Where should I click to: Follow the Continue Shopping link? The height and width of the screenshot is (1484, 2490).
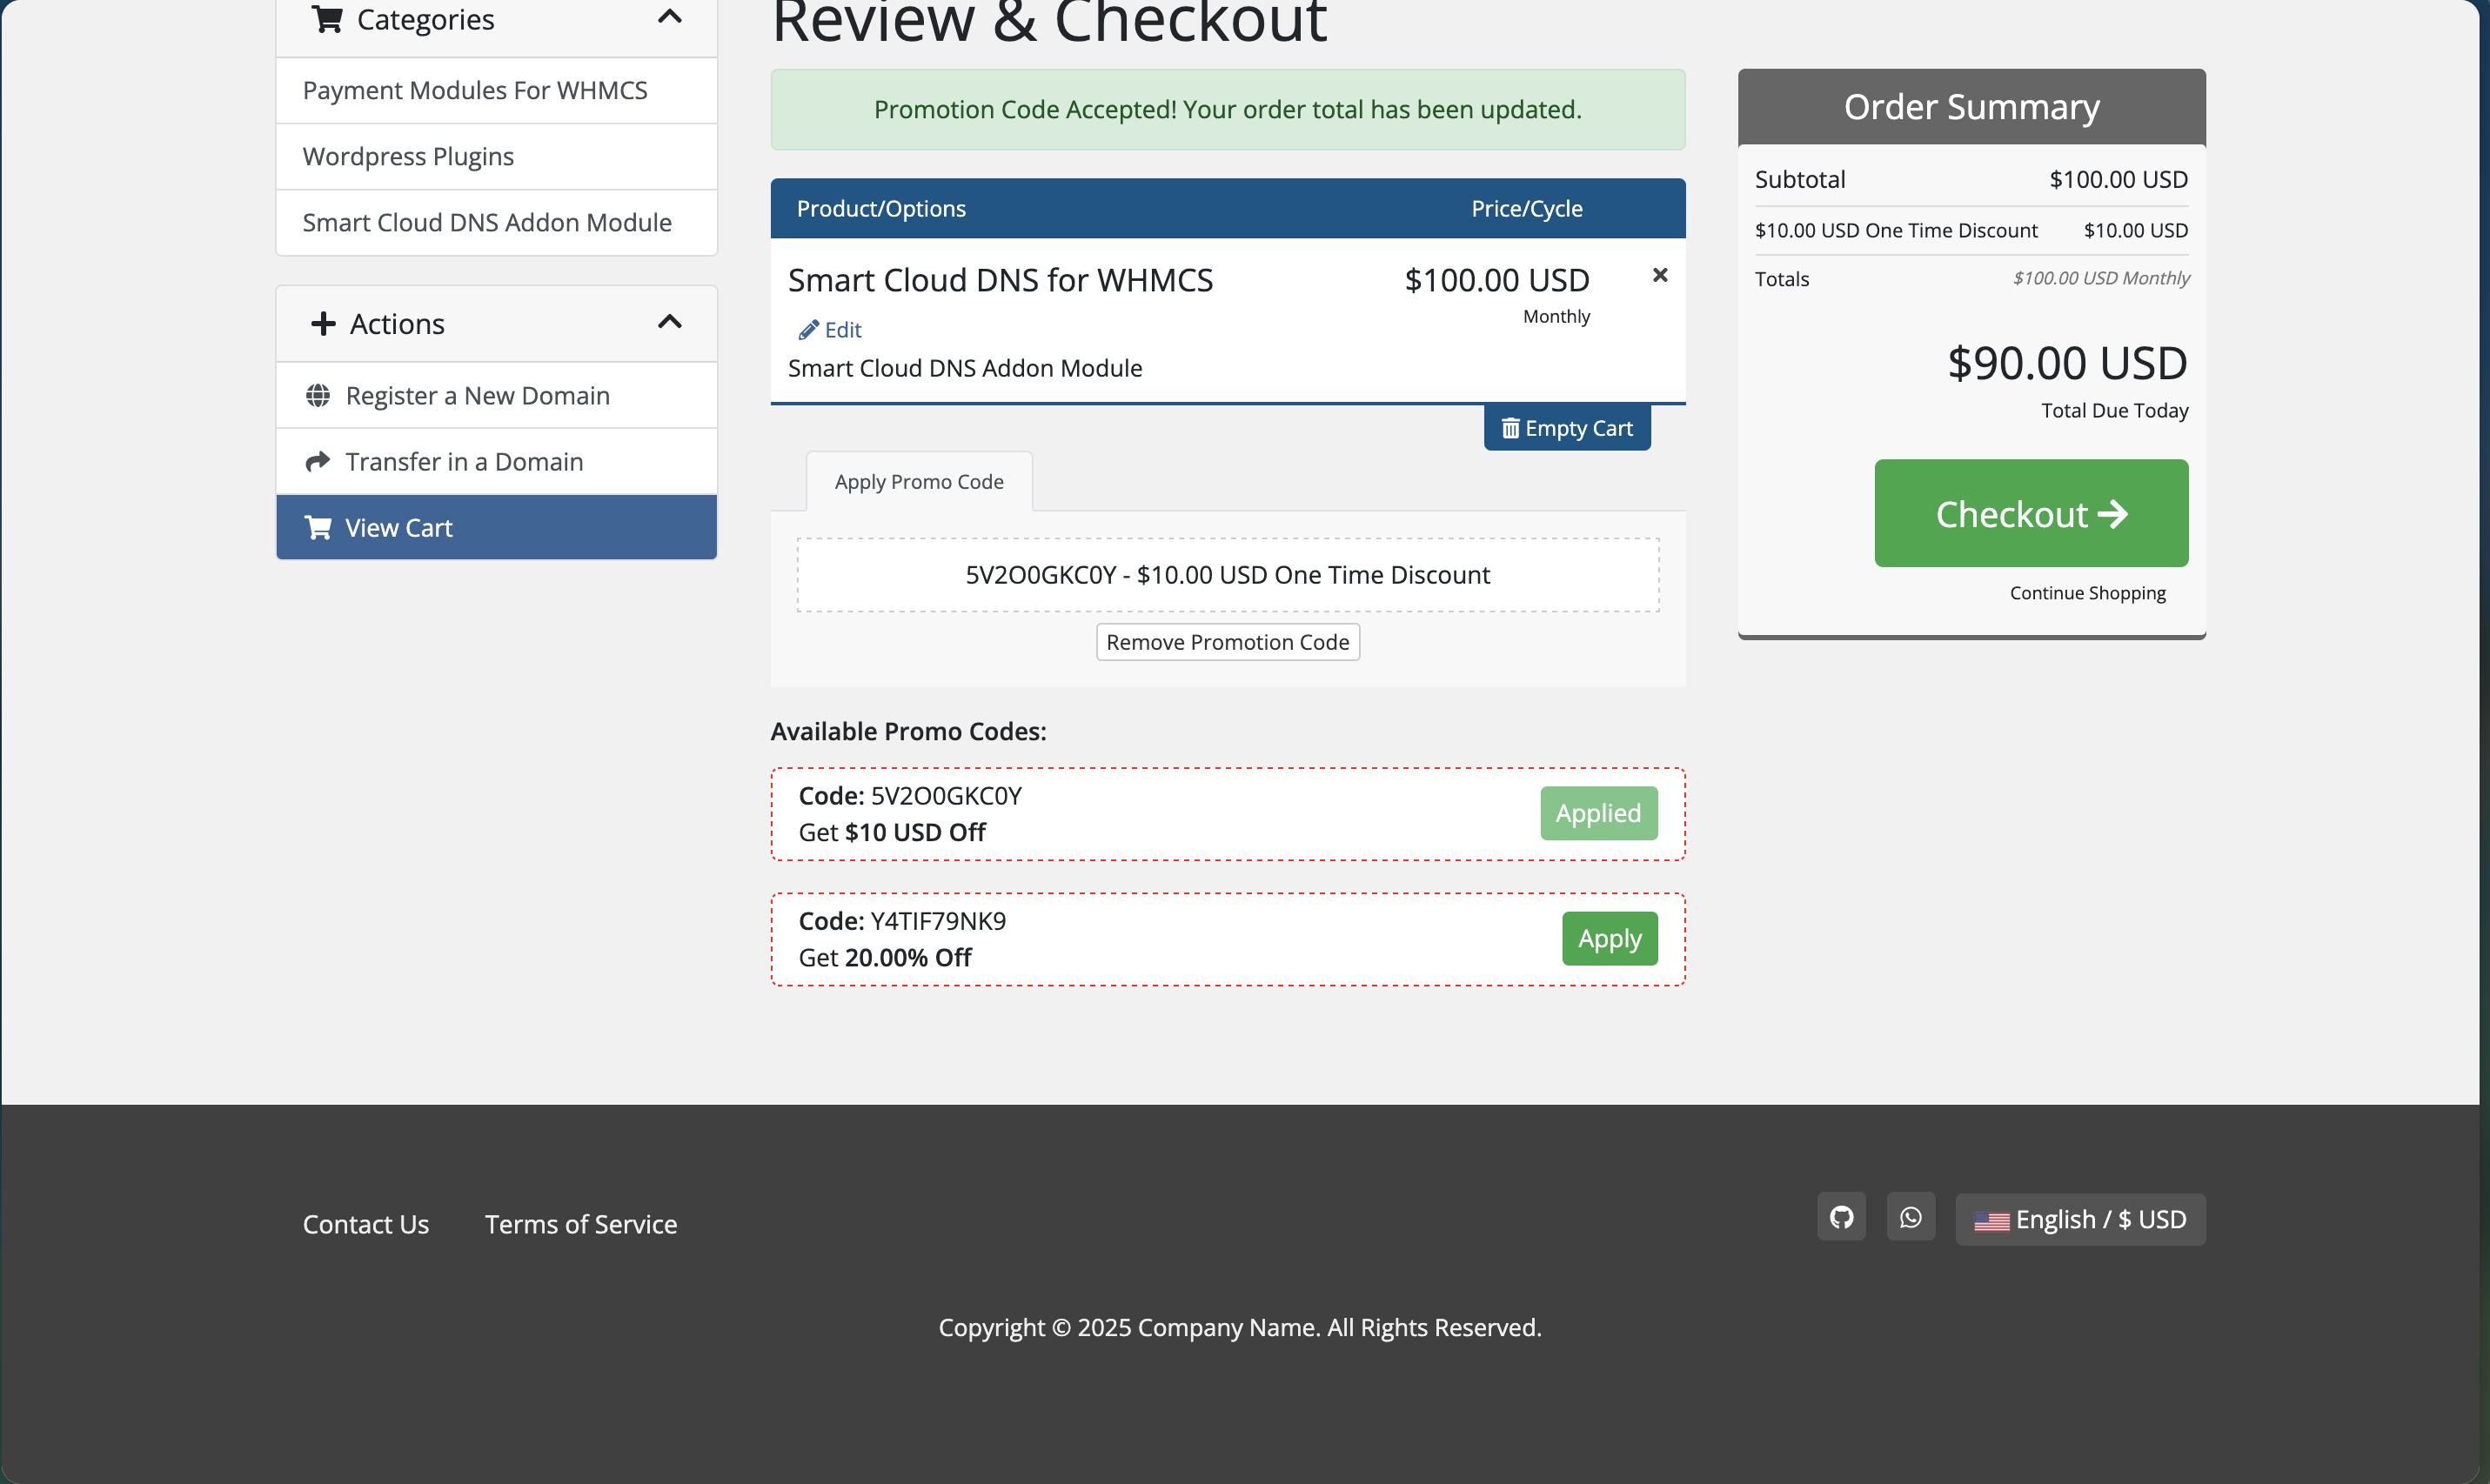[x=2087, y=593]
